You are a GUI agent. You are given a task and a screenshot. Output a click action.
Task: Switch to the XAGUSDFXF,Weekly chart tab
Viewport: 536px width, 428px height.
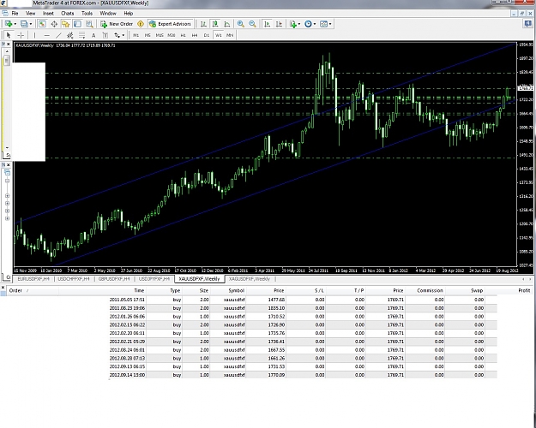point(250,279)
